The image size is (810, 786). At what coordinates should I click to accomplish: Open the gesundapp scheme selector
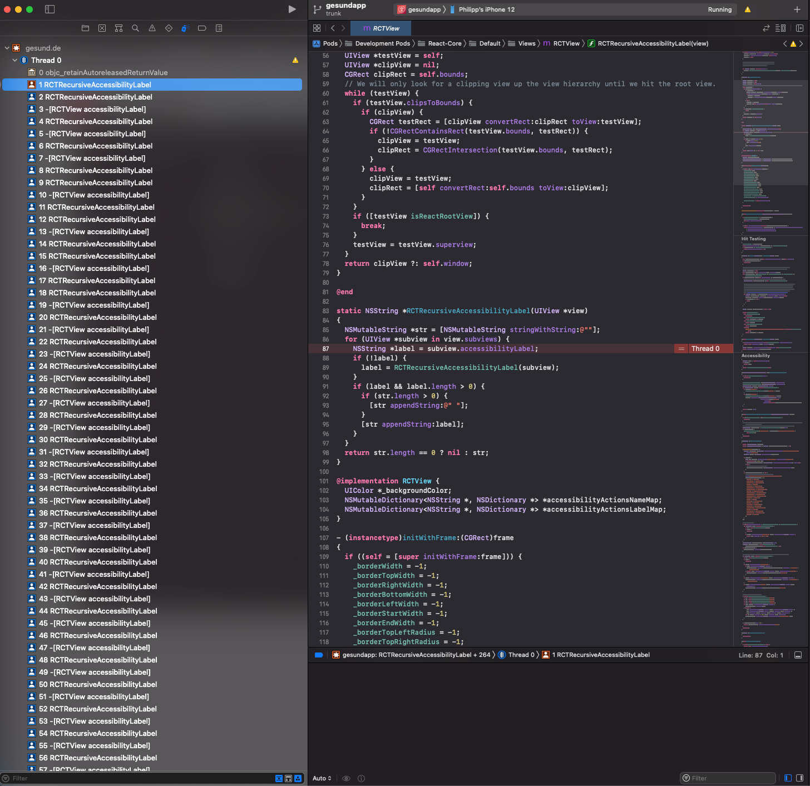[x=419, y=9]
